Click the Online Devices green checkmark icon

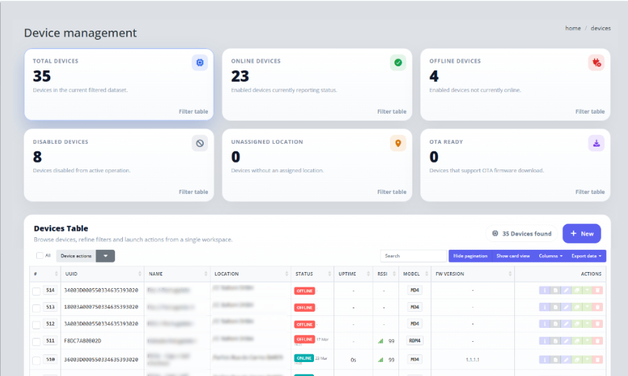tap(398, 63)
